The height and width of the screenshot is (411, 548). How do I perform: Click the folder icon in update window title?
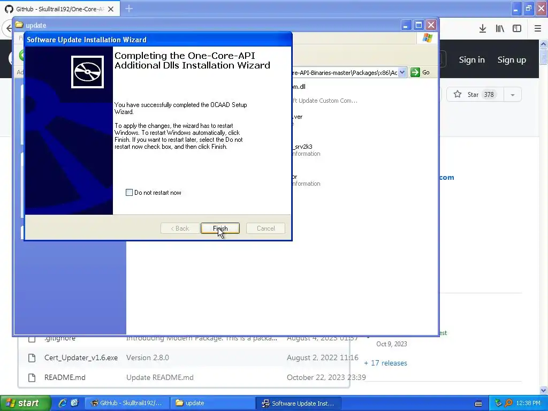(x=19, y=25)
